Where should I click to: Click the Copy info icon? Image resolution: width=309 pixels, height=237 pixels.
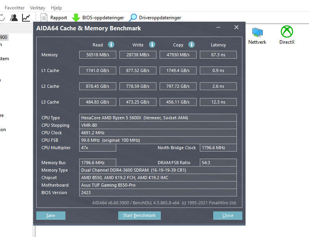[192, 44]
